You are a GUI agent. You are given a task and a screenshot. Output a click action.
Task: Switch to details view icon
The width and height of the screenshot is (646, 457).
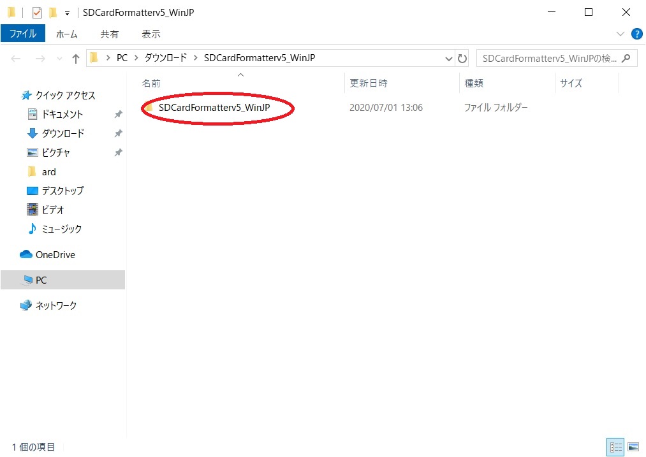(x=616, y=447)
